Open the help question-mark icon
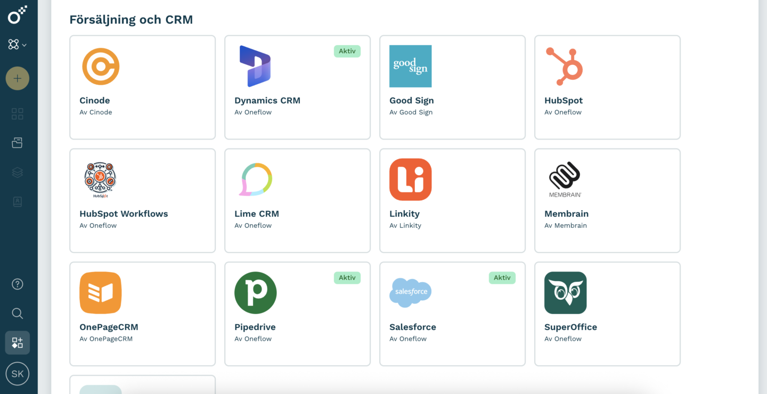 pos(18,284)
